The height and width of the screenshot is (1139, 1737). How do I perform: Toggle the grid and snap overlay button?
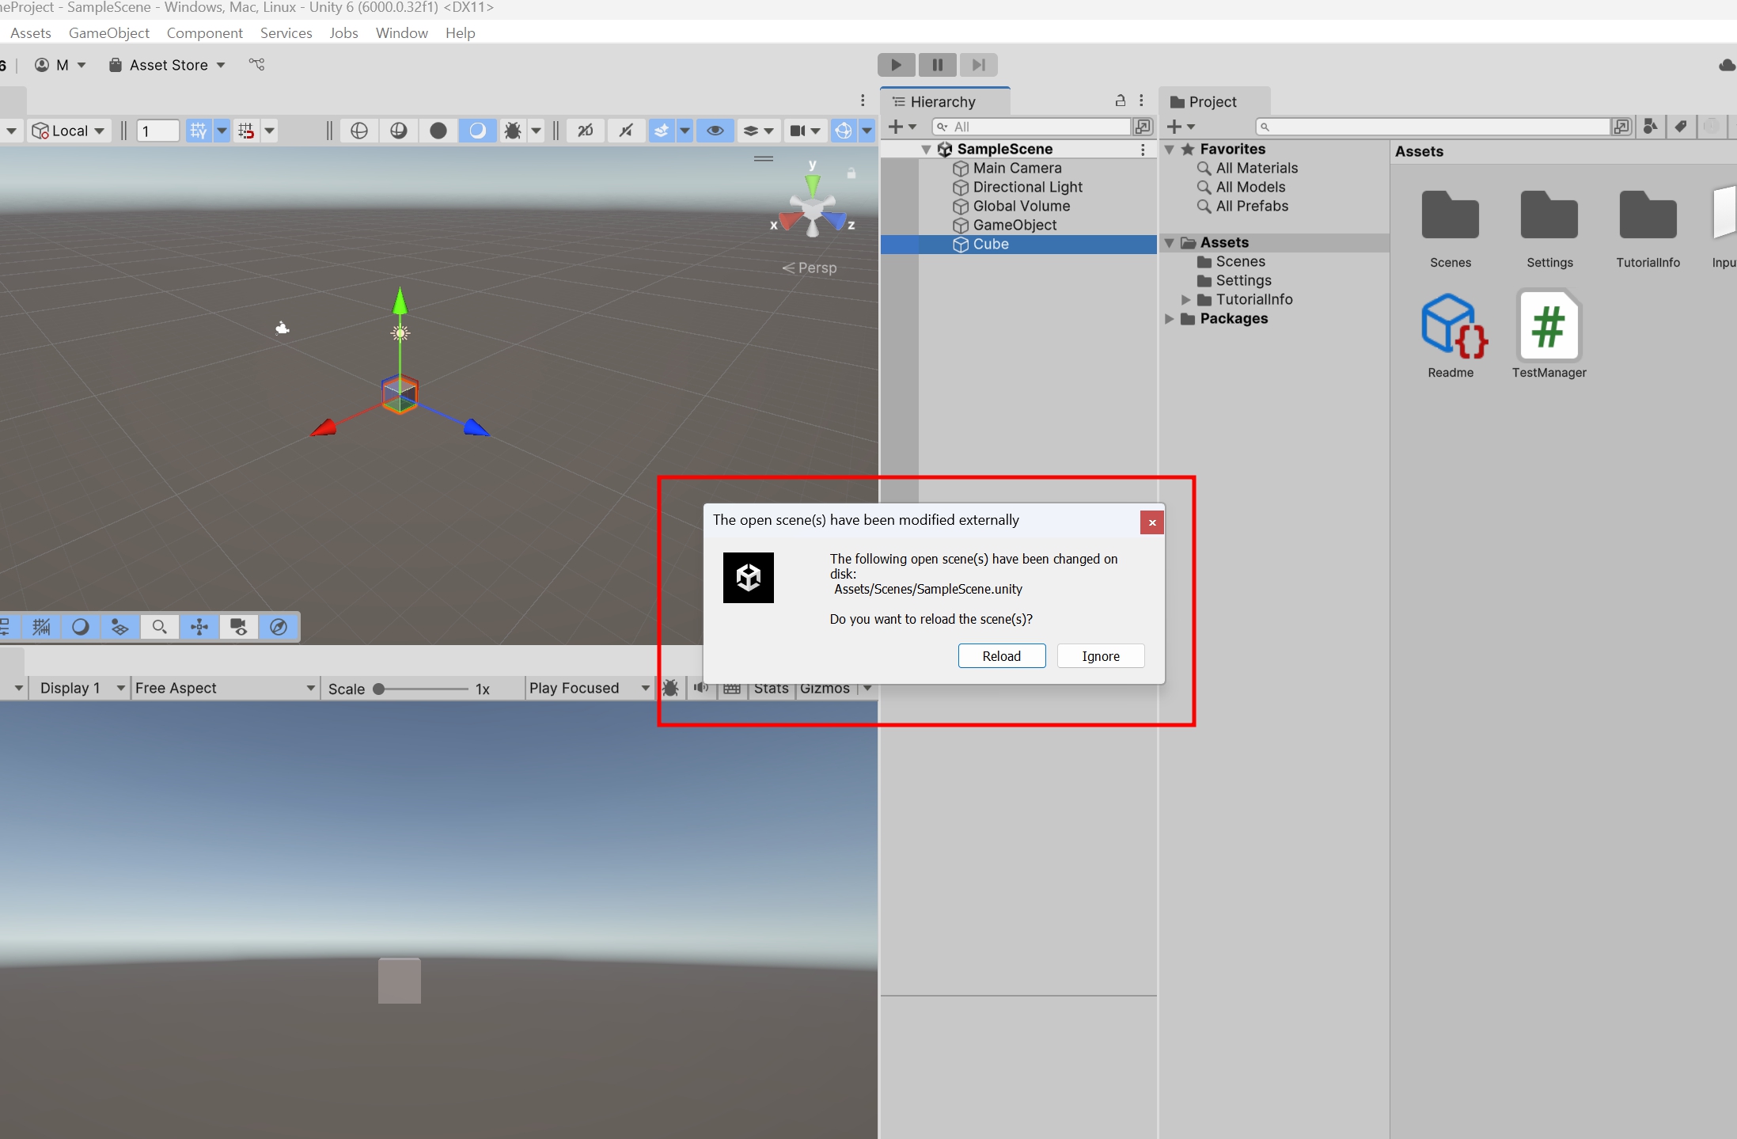tap(41, 627)
